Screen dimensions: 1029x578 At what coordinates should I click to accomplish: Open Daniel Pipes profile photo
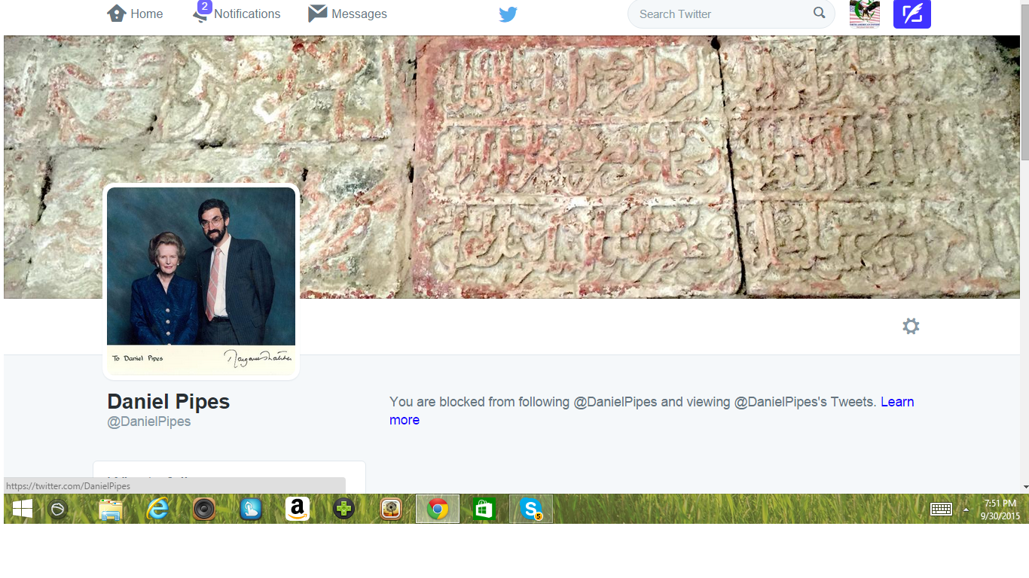pyautogui.click(x=201, y=281)
